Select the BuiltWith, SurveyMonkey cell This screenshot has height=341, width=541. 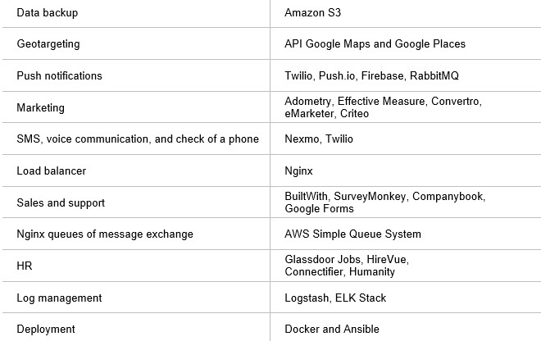(x=384, y=202)
